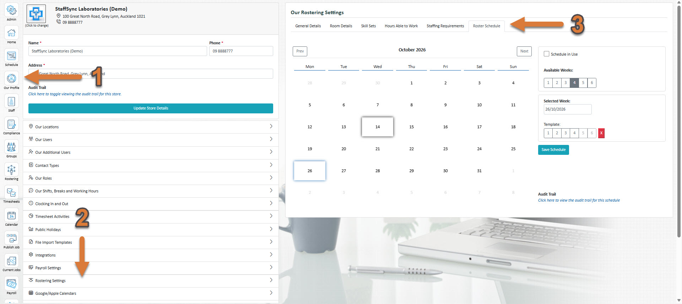Select Available Week 6
Viewport: 682px width, 304px height.
(592, 83)
